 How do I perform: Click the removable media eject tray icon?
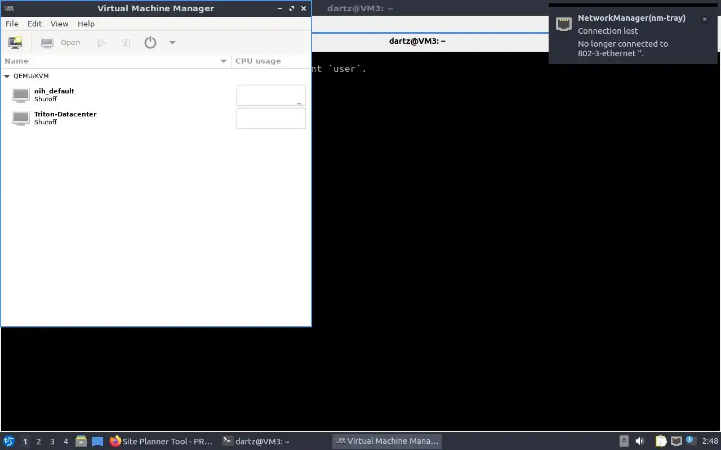click(624, 441)
